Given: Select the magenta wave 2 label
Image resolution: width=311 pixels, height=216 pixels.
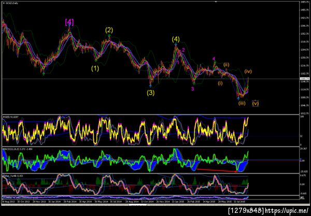Looking at the screenshot, I should [183, 50].
